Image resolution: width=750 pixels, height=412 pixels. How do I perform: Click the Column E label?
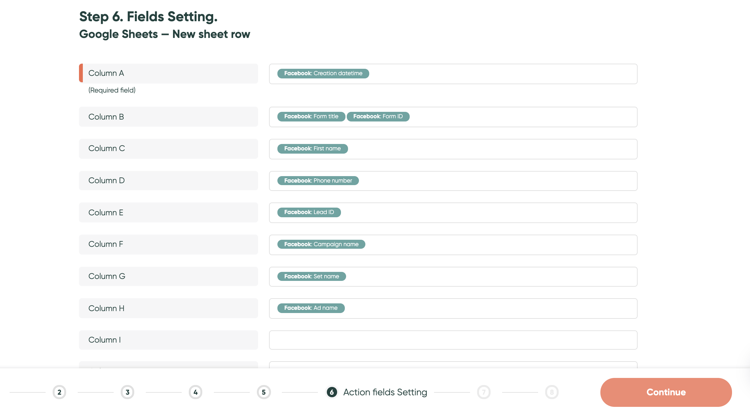tap(169, 212)
